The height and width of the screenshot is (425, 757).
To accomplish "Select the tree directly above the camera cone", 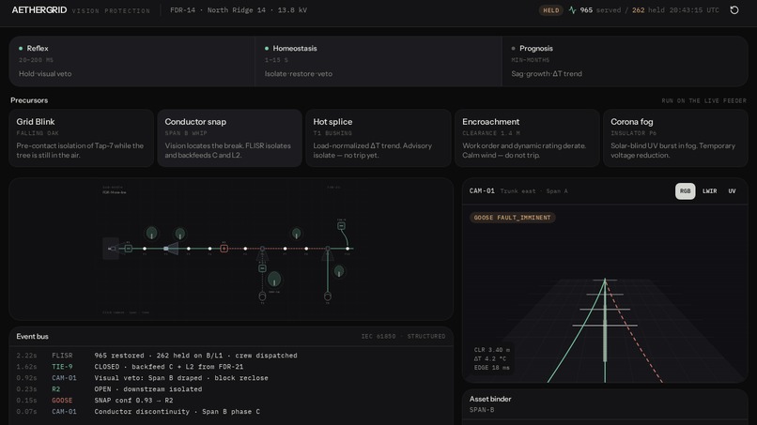I will [x=180, y=235].
